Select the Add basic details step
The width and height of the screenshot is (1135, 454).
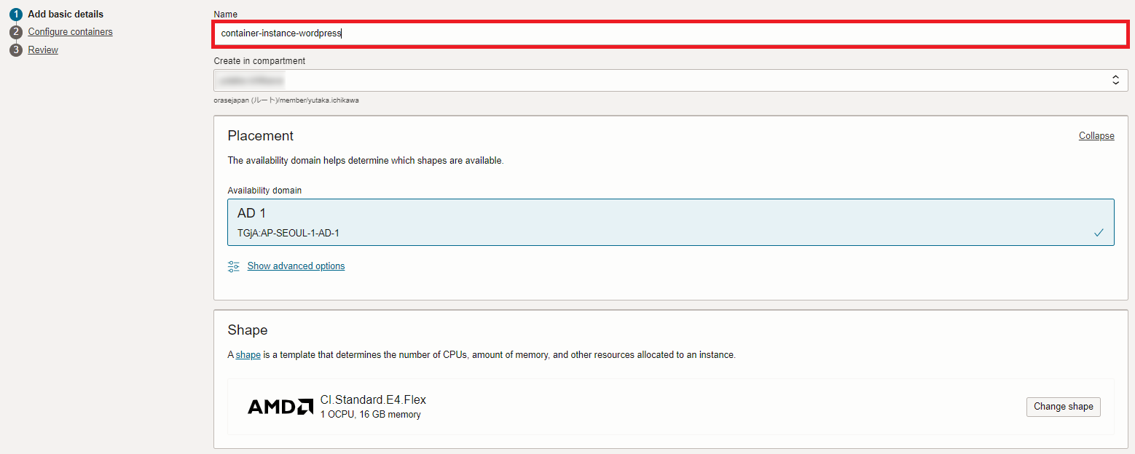(x=66, y=14)
